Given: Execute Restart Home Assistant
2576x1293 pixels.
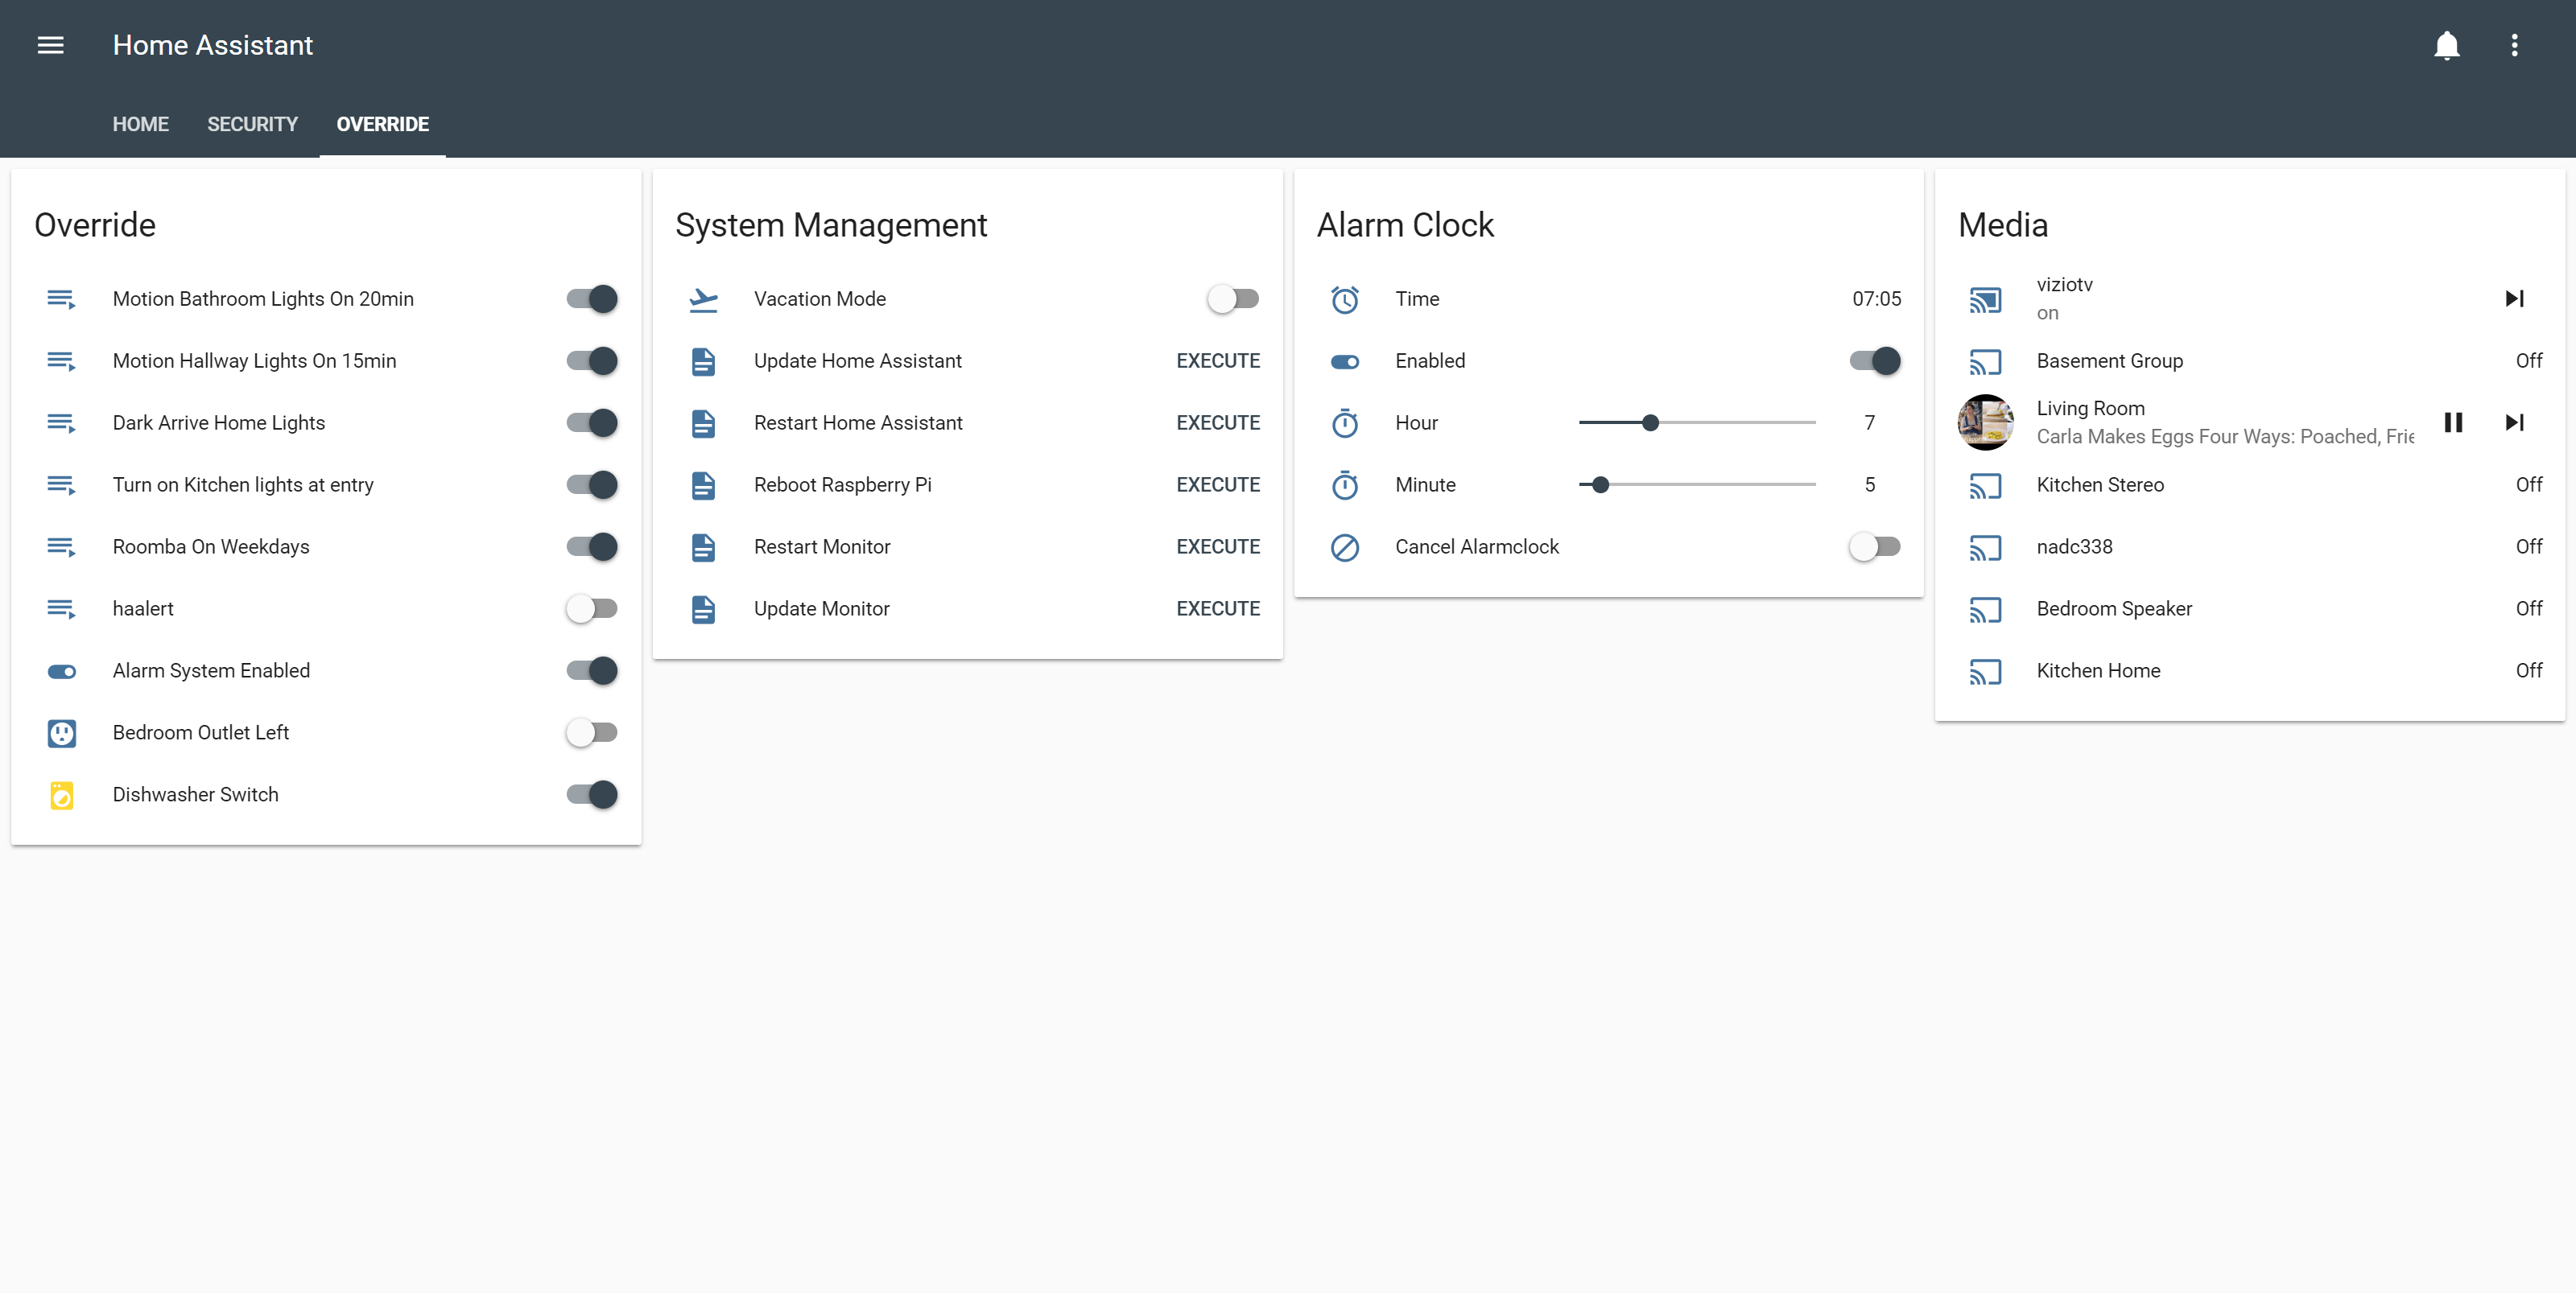Looking at the screenshot, I should click(x=1217, y=422).
